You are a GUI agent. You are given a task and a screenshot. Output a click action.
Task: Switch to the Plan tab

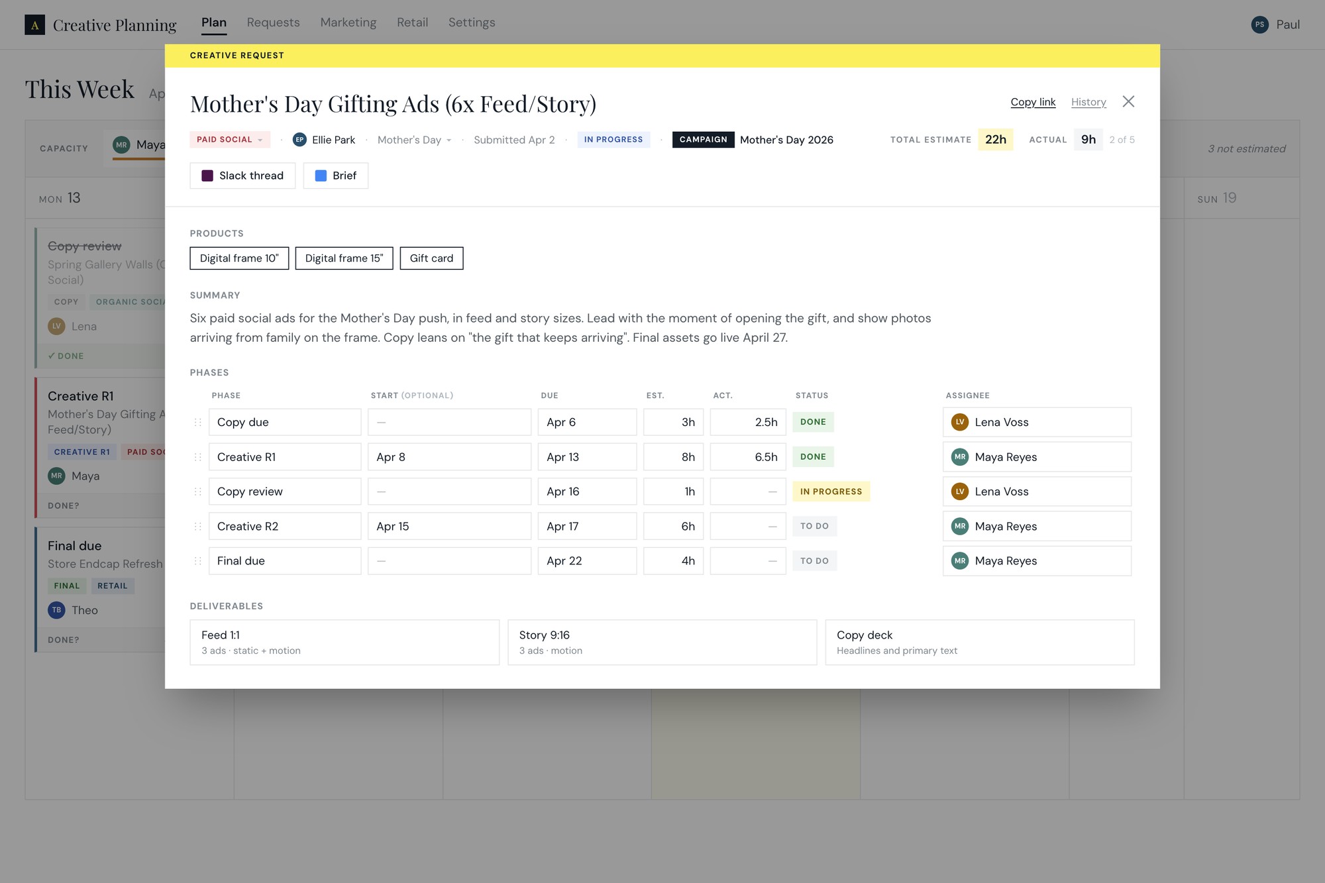[x=214, y=23]
